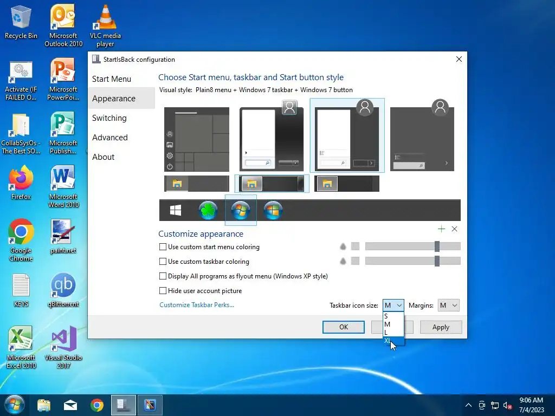Select the Windows 10 flat logo start button
Screen dimensions: 555x416
(176, 210)
